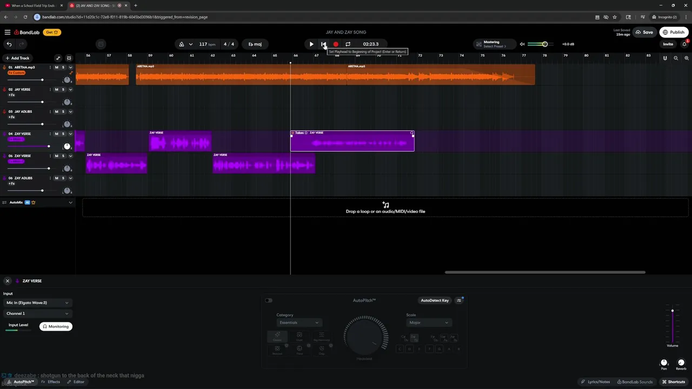Start recording with the red Record button
The width and height of the screenshot is (692, 389).
pyautogui.click(x=336, y=44)
